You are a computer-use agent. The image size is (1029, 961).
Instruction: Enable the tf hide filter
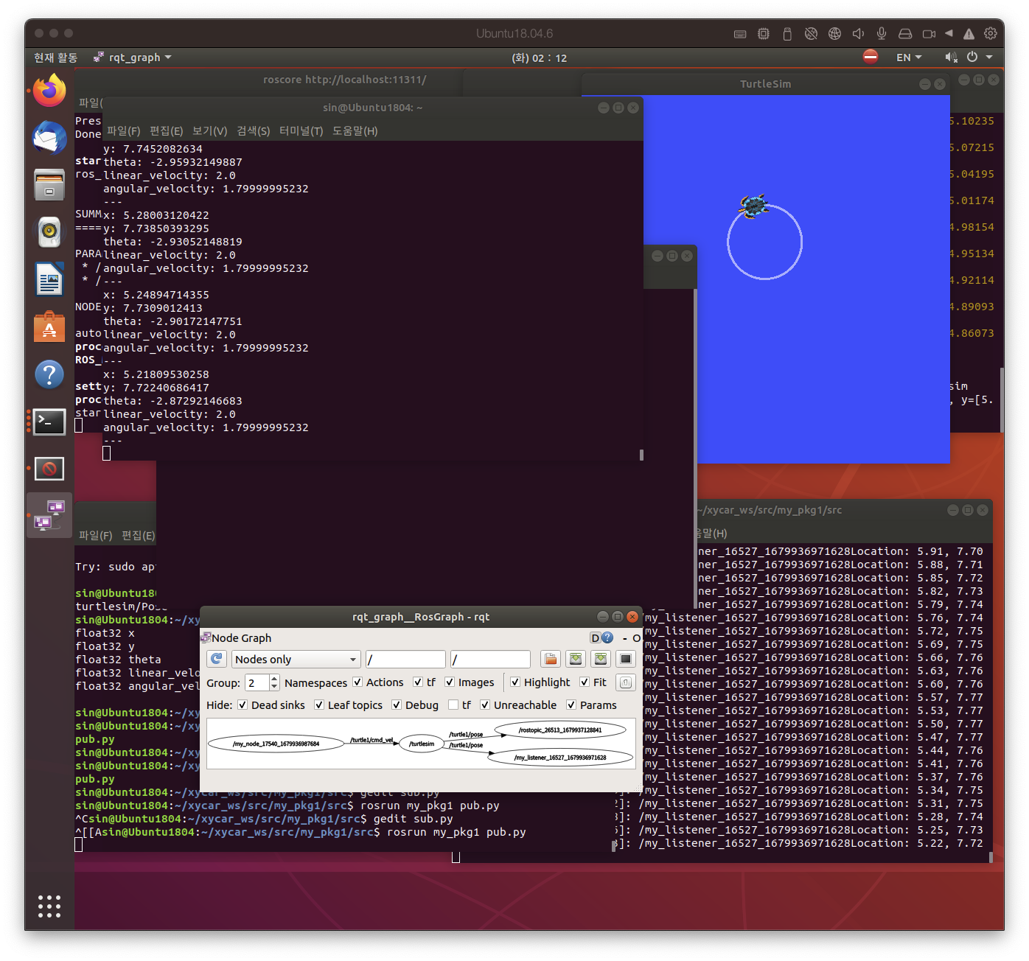click(x=452, y=705)
